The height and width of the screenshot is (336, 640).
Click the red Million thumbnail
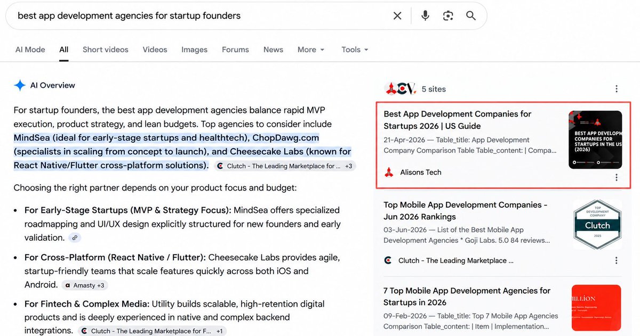point(596,308)
